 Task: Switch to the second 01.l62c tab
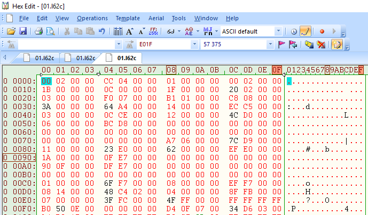tap(80, 58)
